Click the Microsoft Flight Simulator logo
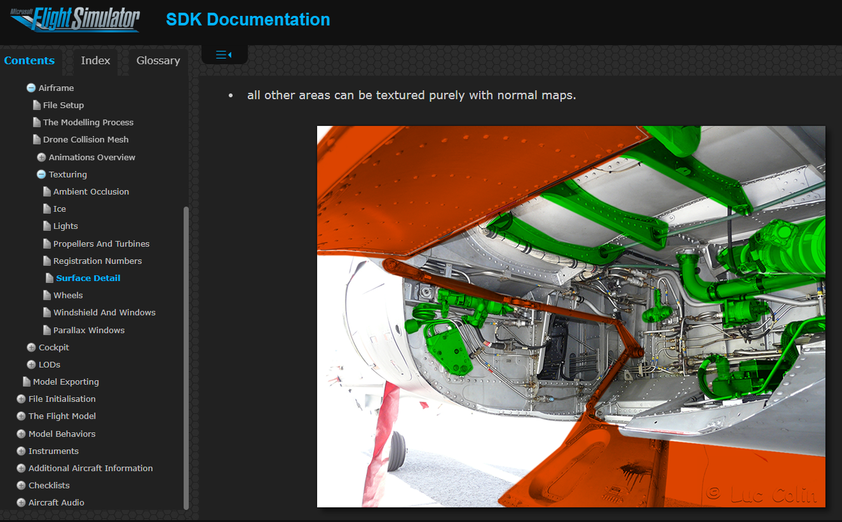842x522 pixels. tap(75, 19)
